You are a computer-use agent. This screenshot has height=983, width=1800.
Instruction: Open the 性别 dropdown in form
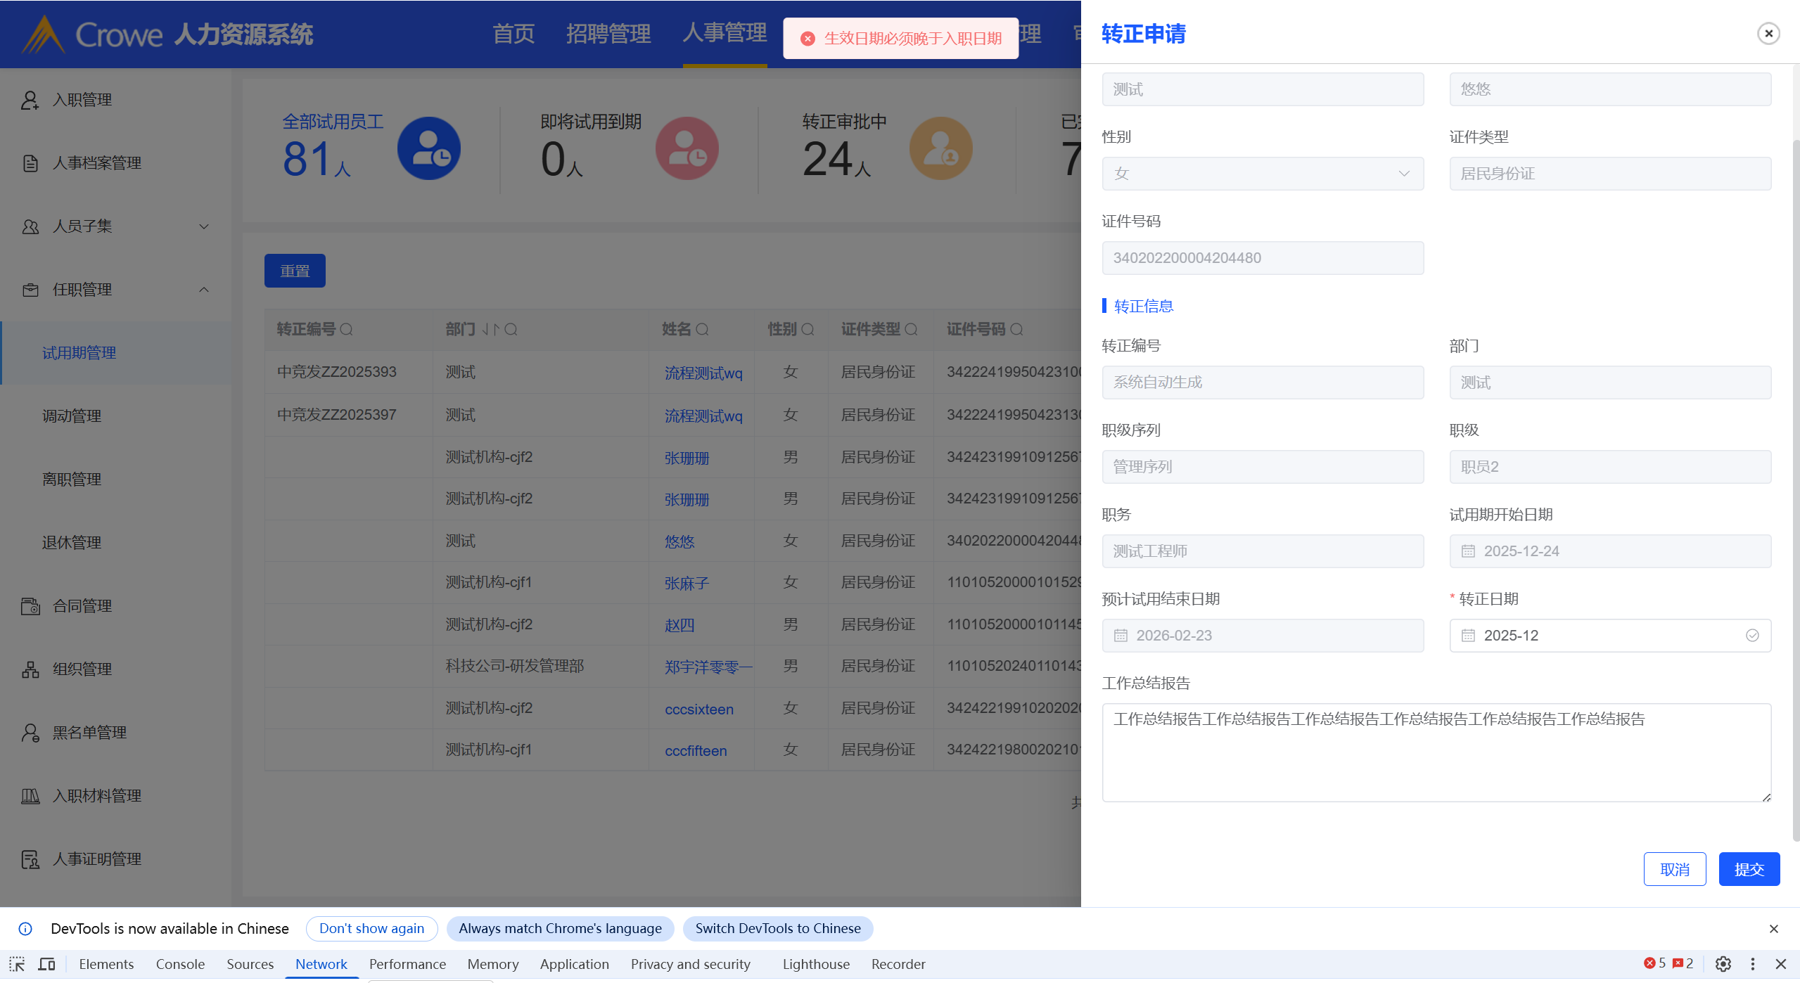click(1263, 174)
